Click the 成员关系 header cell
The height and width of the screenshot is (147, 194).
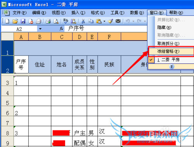[x=80, y=64]
